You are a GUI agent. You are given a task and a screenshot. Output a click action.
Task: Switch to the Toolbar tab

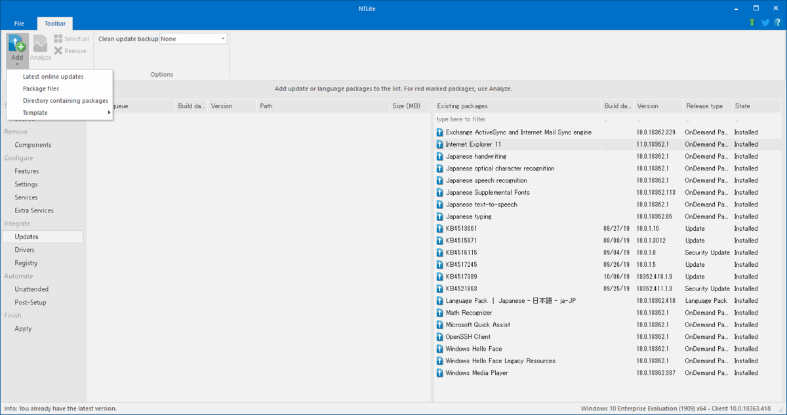tap(55, 24)
